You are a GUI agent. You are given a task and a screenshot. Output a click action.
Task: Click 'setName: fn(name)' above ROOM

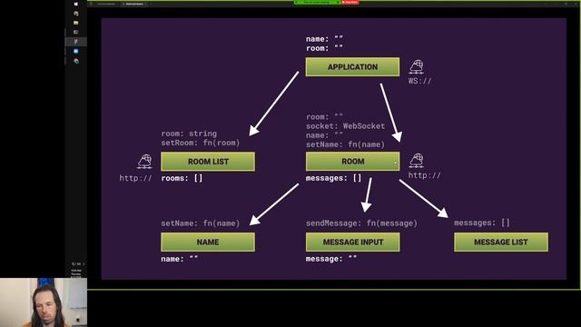(345, 144)
